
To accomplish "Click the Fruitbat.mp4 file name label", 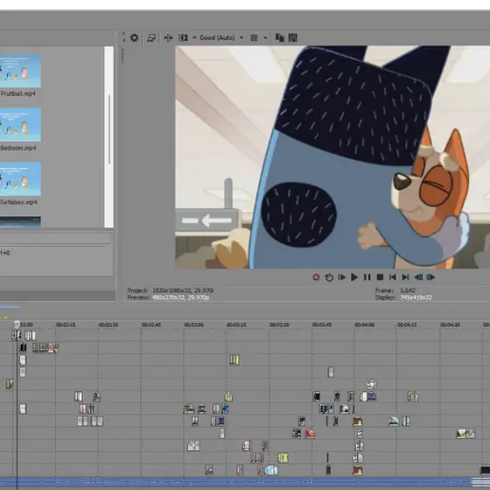I will [x=17, y=94].
